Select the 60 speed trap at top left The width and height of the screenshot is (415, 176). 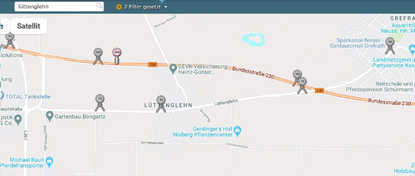[x=10, y=40]
